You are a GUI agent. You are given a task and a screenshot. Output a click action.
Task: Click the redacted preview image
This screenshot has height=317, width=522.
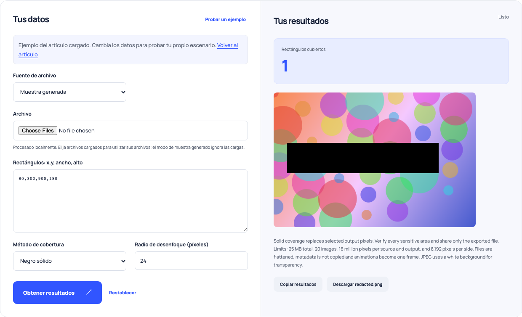pyautogui.click(x=375, y=160)
